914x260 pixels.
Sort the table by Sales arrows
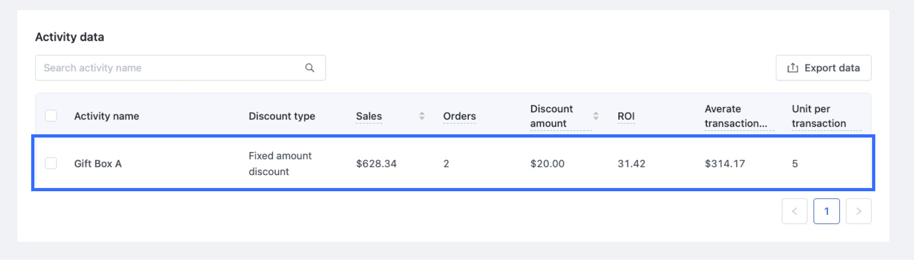click(422, 116)
